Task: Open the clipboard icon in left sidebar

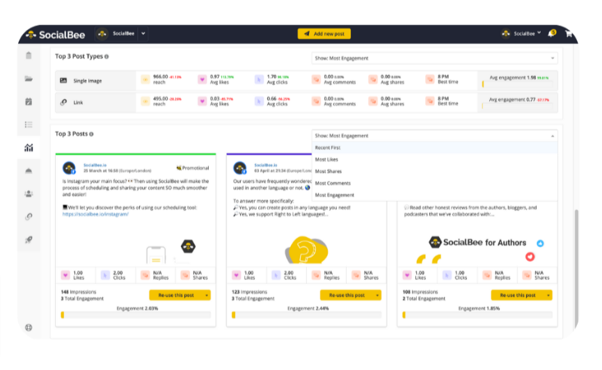Action: (29, 55)
